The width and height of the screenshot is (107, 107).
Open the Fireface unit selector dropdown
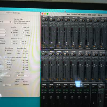coord(6,22)
